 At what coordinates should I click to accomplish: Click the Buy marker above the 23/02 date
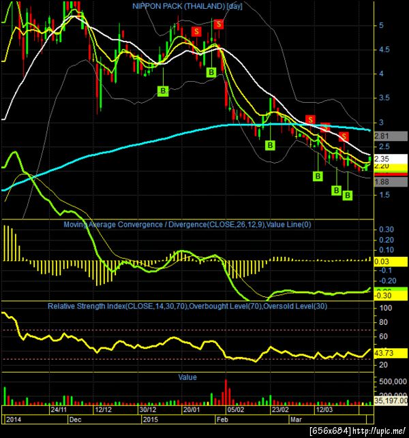[270, 145]
